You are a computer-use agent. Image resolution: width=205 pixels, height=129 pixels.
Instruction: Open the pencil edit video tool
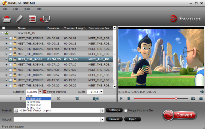19,19
